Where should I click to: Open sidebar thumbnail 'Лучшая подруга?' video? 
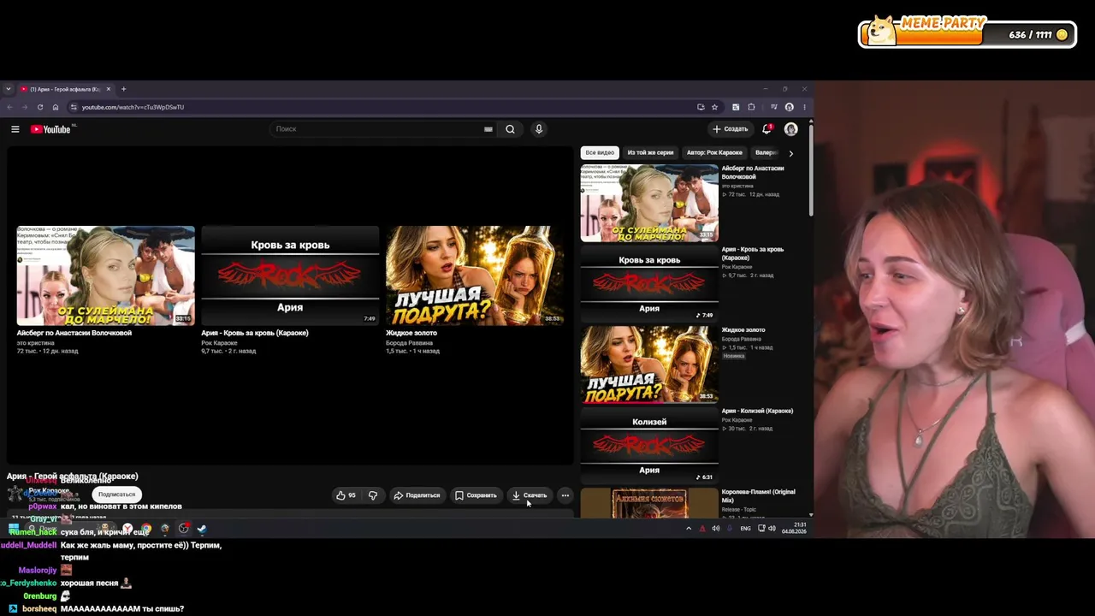click(649, 364)
